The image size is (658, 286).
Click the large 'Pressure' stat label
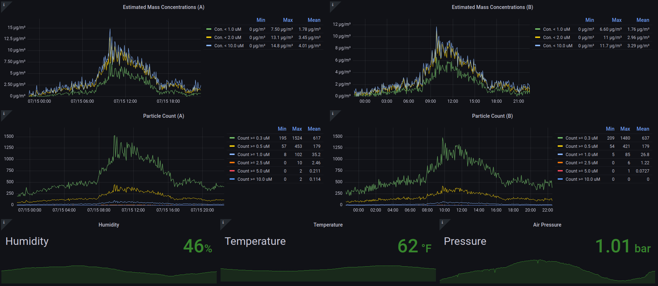click(x=465, y=241)
